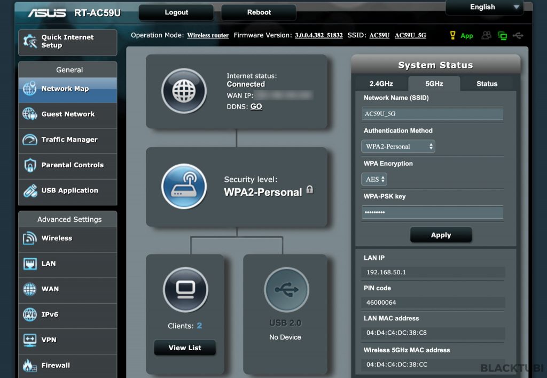
Task: Click the LAN IP value 192.168.50.1
Action: [386, 272]
